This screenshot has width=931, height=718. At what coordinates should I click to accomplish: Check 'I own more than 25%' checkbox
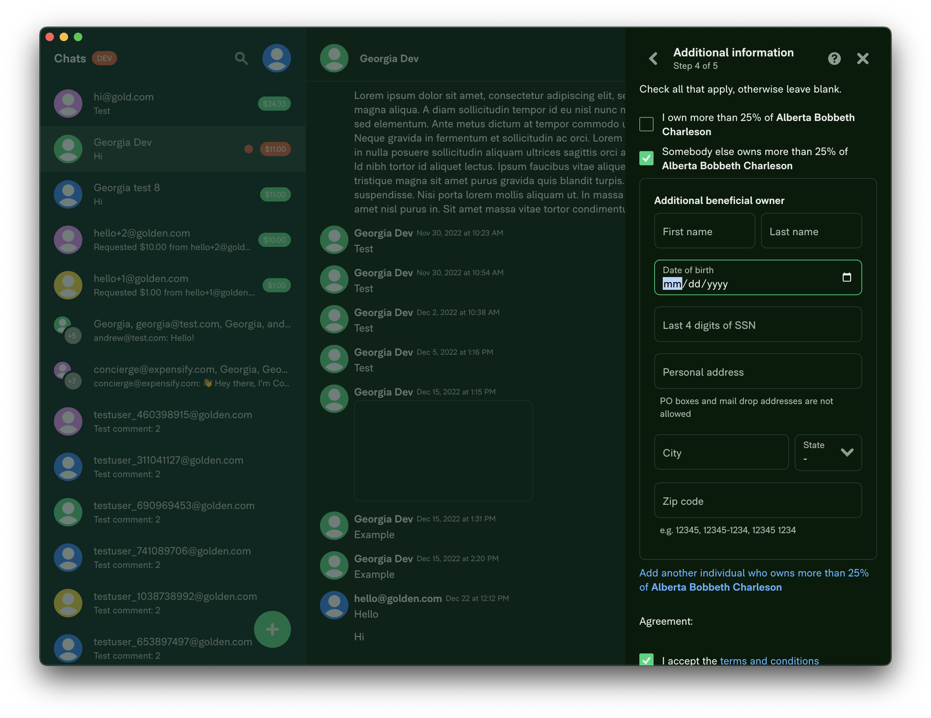coord(646,124)
